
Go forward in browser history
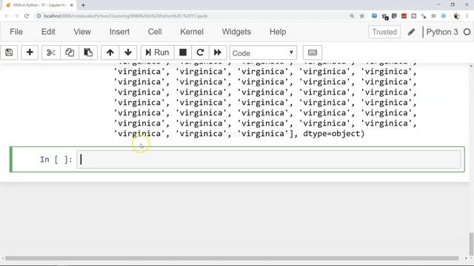[16, 16]
